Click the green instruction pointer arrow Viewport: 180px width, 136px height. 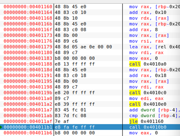tap(1, 127)
